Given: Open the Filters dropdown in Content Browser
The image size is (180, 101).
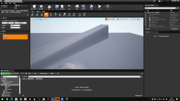Looking at the screenshot, I should click(x=25, y=77).
